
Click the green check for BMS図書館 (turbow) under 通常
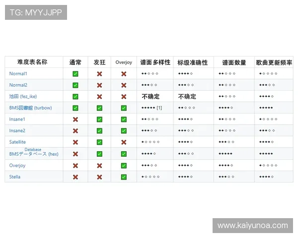75,108
